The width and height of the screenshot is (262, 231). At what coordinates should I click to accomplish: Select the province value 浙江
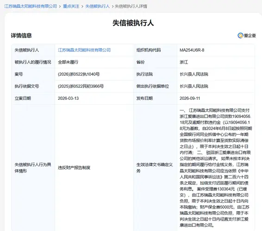tap(184, 62)
